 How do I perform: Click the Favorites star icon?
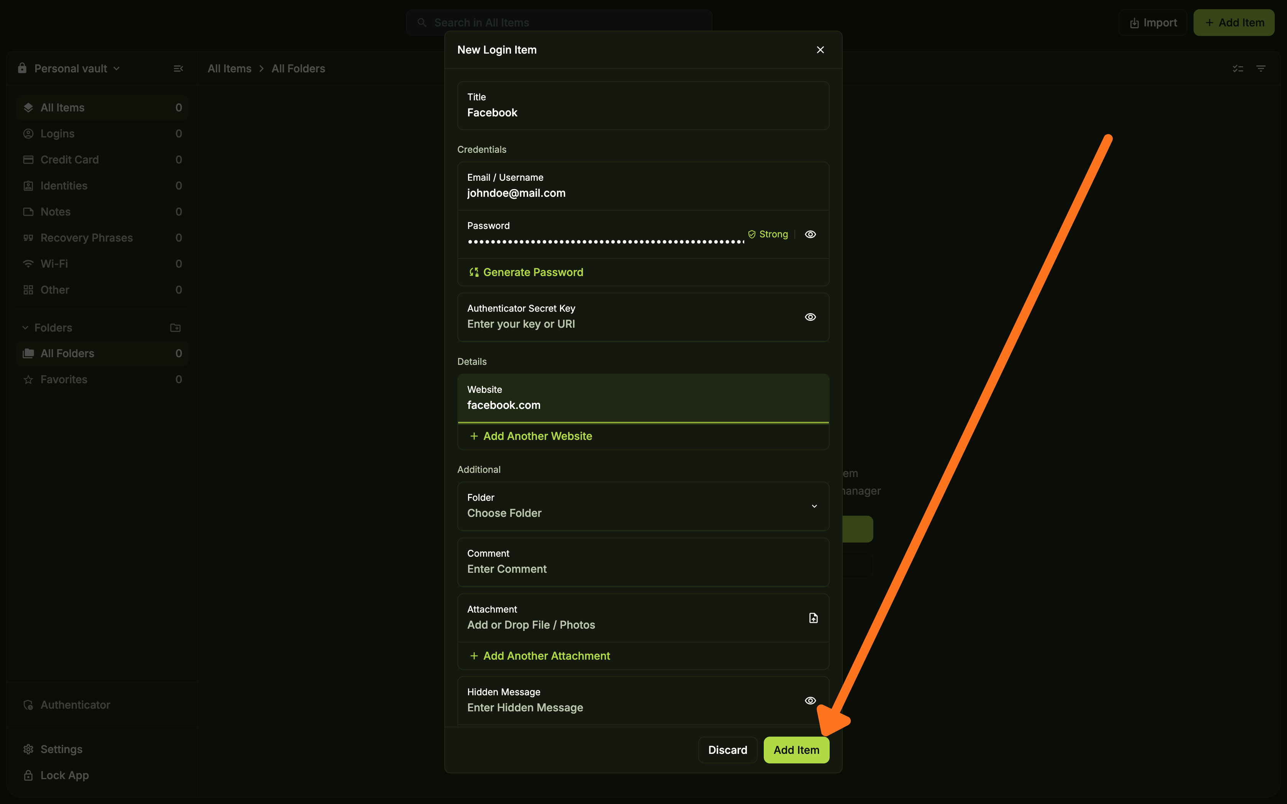pyautogui.click(x=28, y=380)
